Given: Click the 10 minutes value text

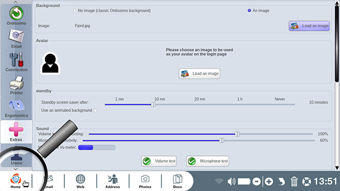Looking at the screenshot, I should [319, 102].
